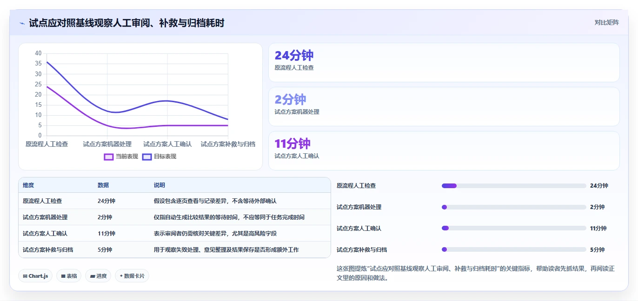Click the 试点方案人工确认 progress bar
The width and height of the screenshot is (638, 301).
pyautogui.click(x=514, y=228)
